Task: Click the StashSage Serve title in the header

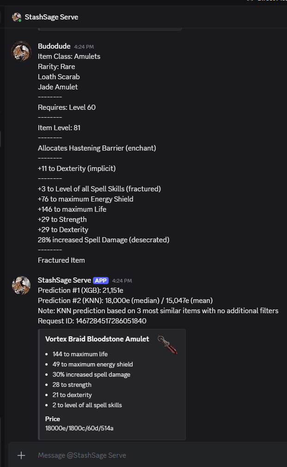Action: tap(51, 17)
